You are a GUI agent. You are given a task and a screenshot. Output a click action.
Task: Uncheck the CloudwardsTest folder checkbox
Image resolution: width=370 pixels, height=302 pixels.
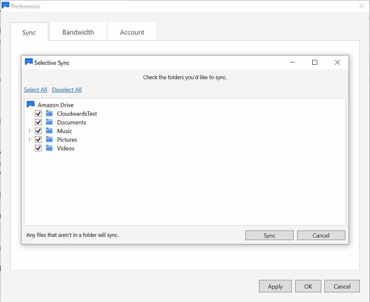pos(38,113)
